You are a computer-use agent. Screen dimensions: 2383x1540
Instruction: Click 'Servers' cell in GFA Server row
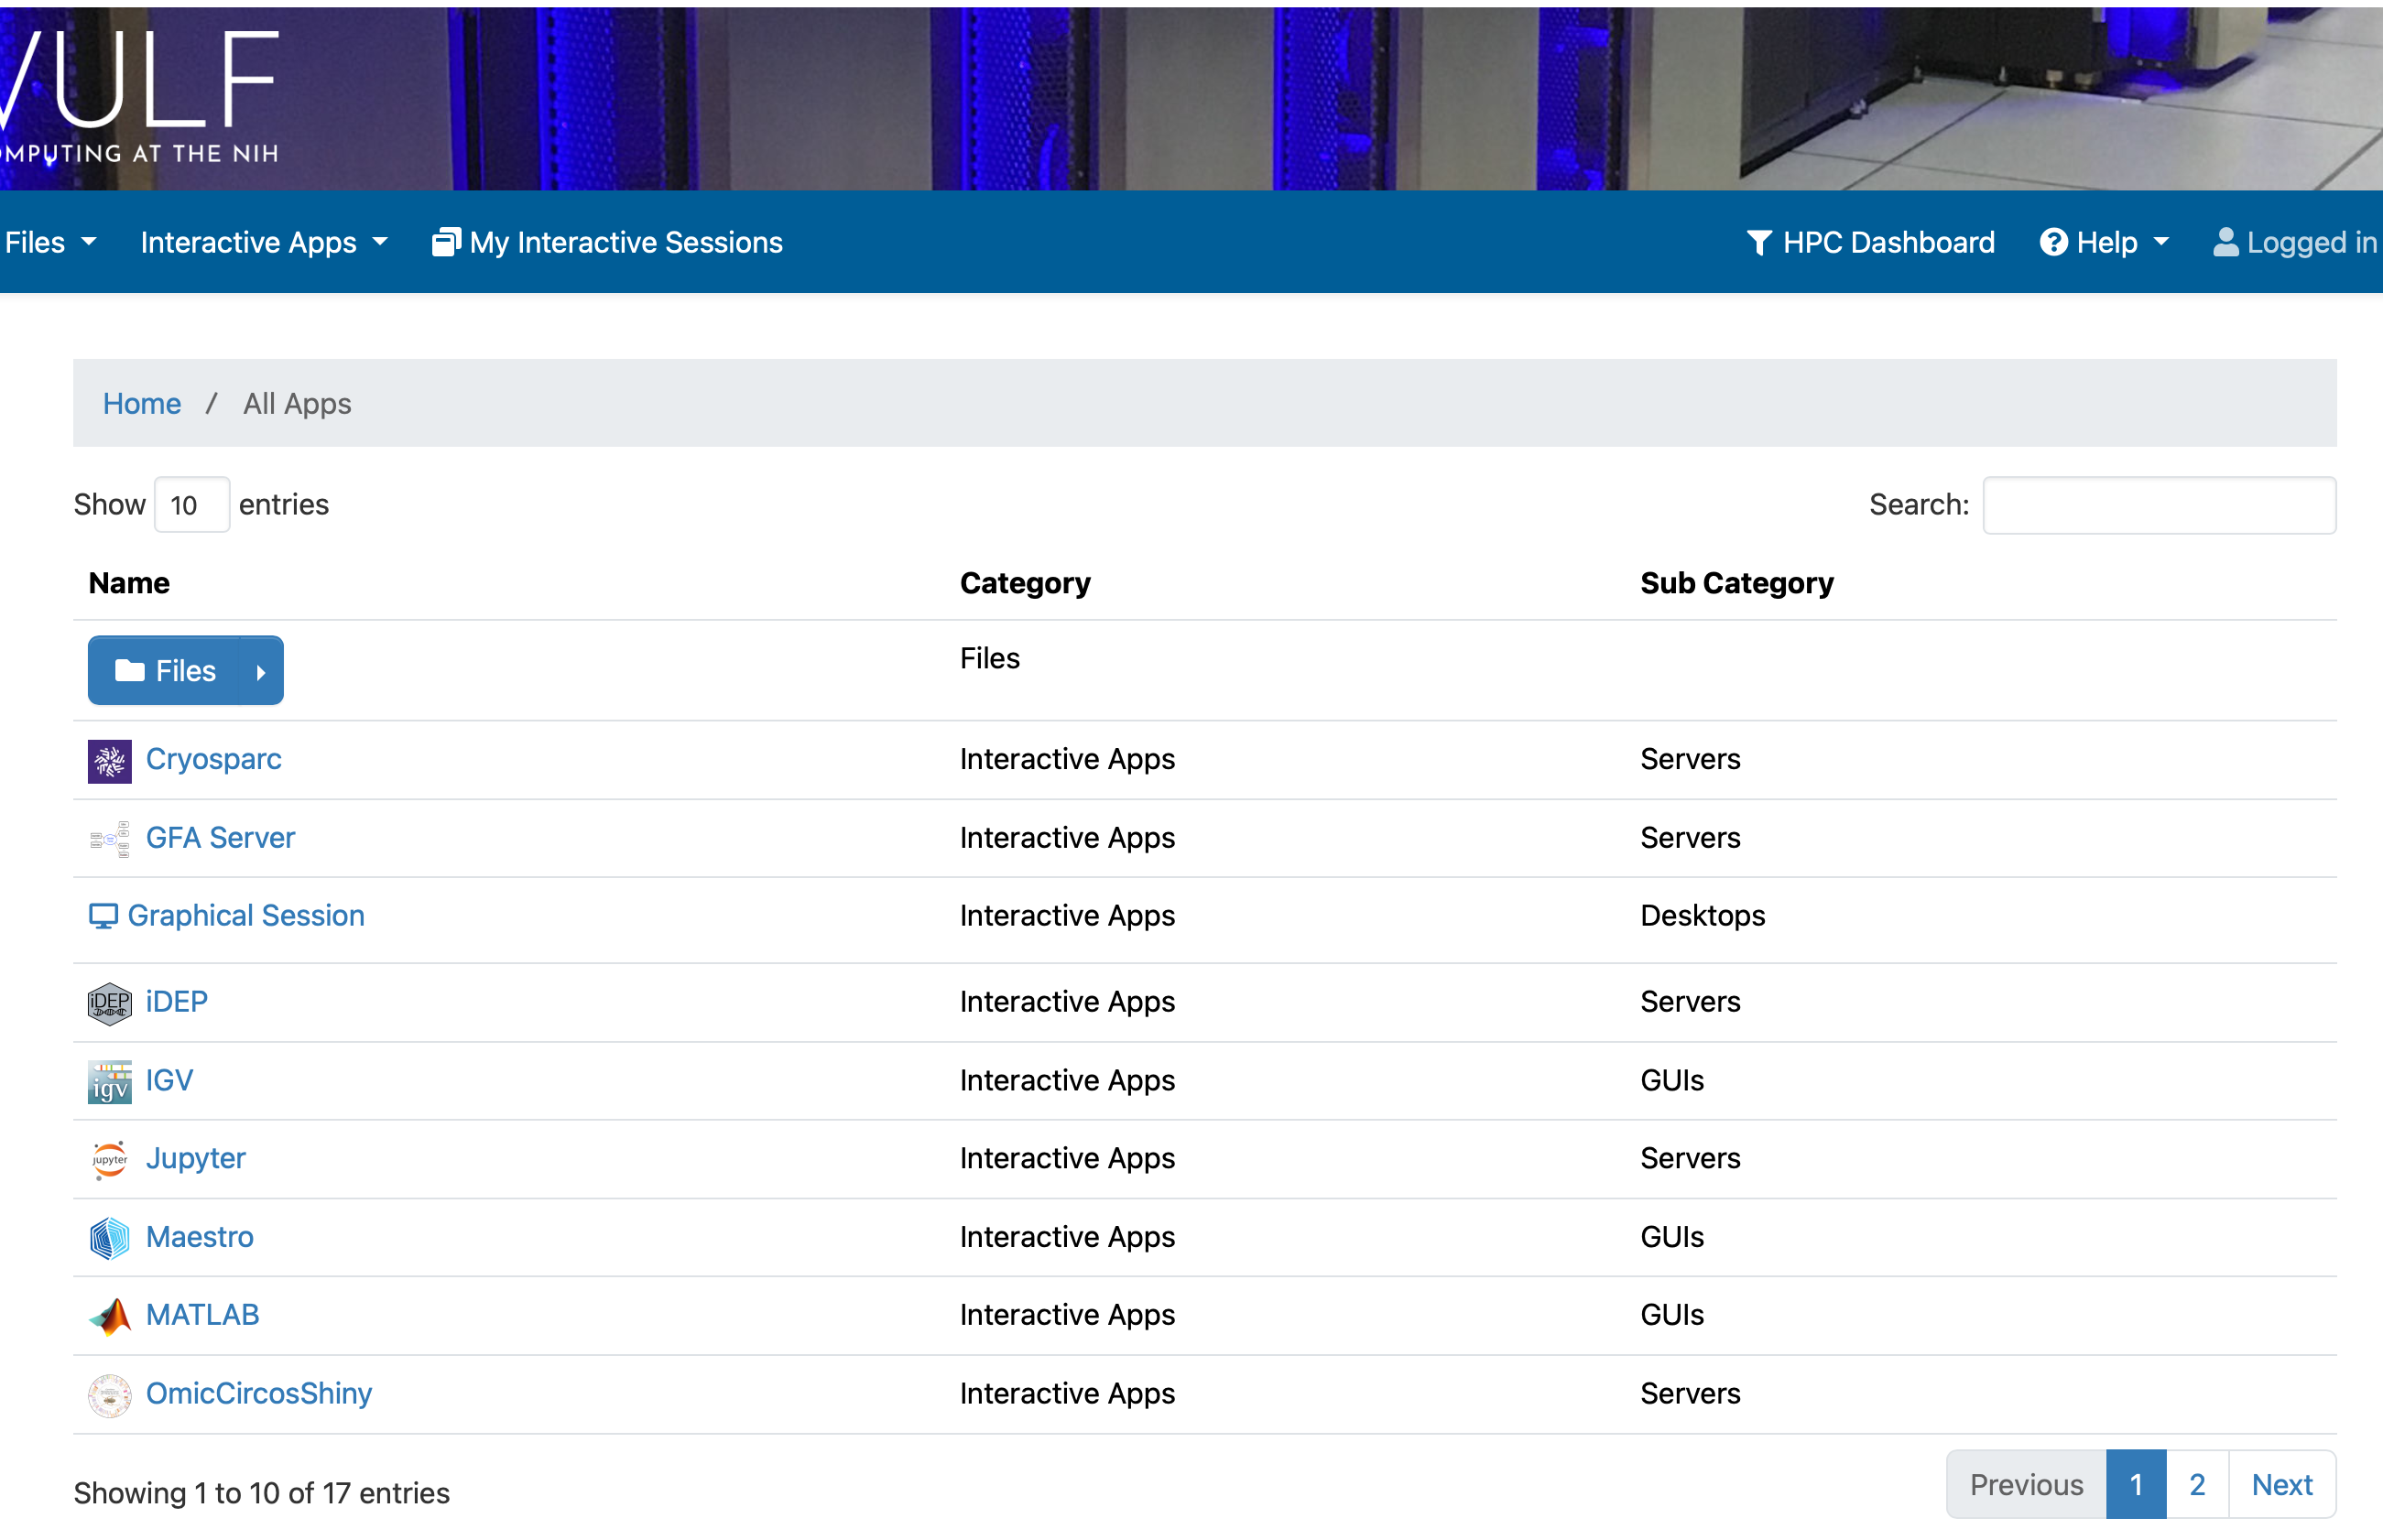pyautogui.click(x=1690, y=837)
